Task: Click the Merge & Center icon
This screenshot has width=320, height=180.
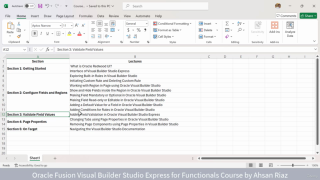Action: (x=112, y=30)
